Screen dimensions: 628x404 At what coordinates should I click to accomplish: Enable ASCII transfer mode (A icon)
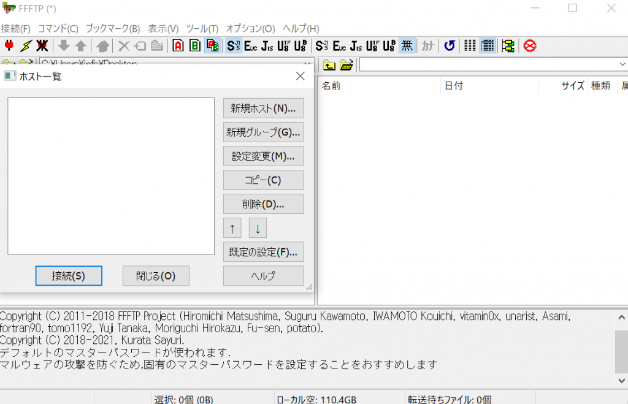click(178, 45)
